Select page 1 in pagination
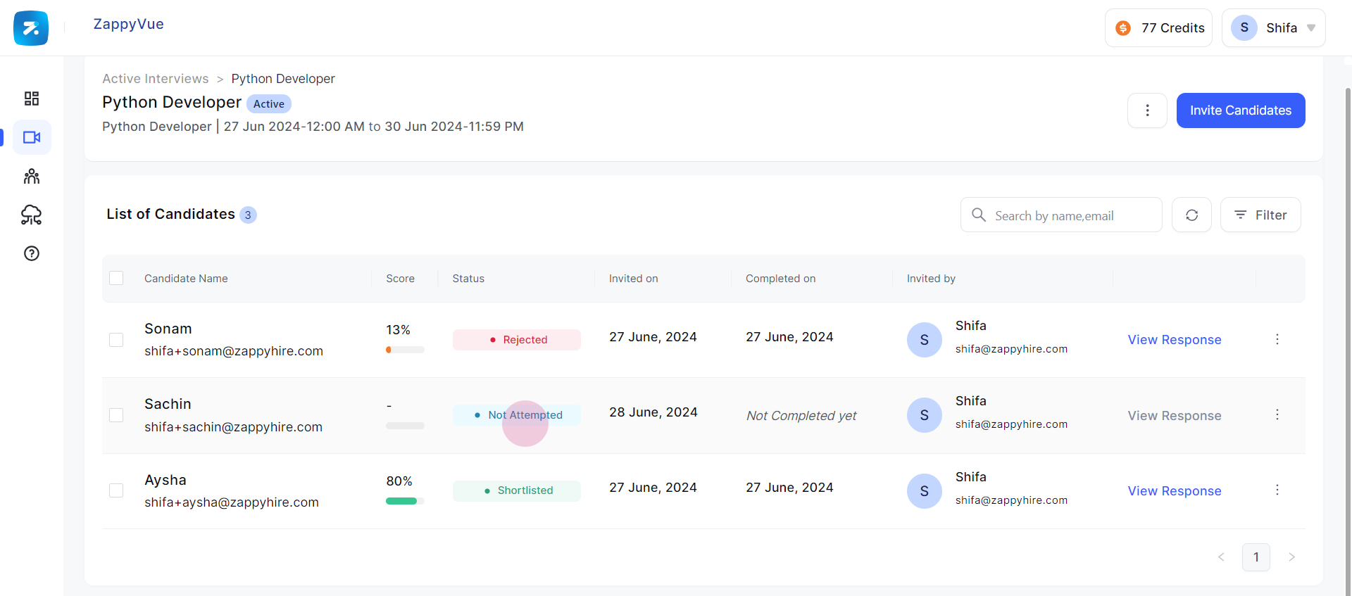The image size is (1352, 596). (x=1256, y=557)
